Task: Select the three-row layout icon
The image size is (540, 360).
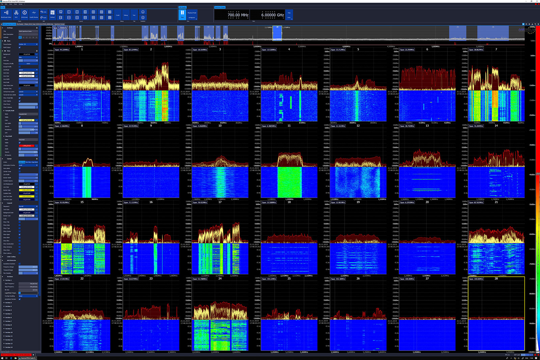Action: [77, 18]
